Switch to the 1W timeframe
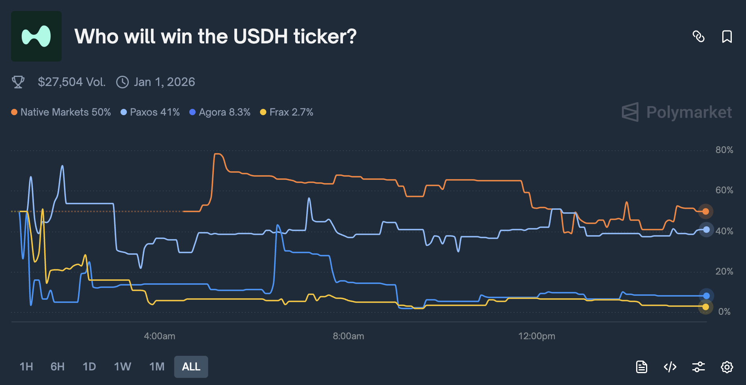 pos(122,366)
